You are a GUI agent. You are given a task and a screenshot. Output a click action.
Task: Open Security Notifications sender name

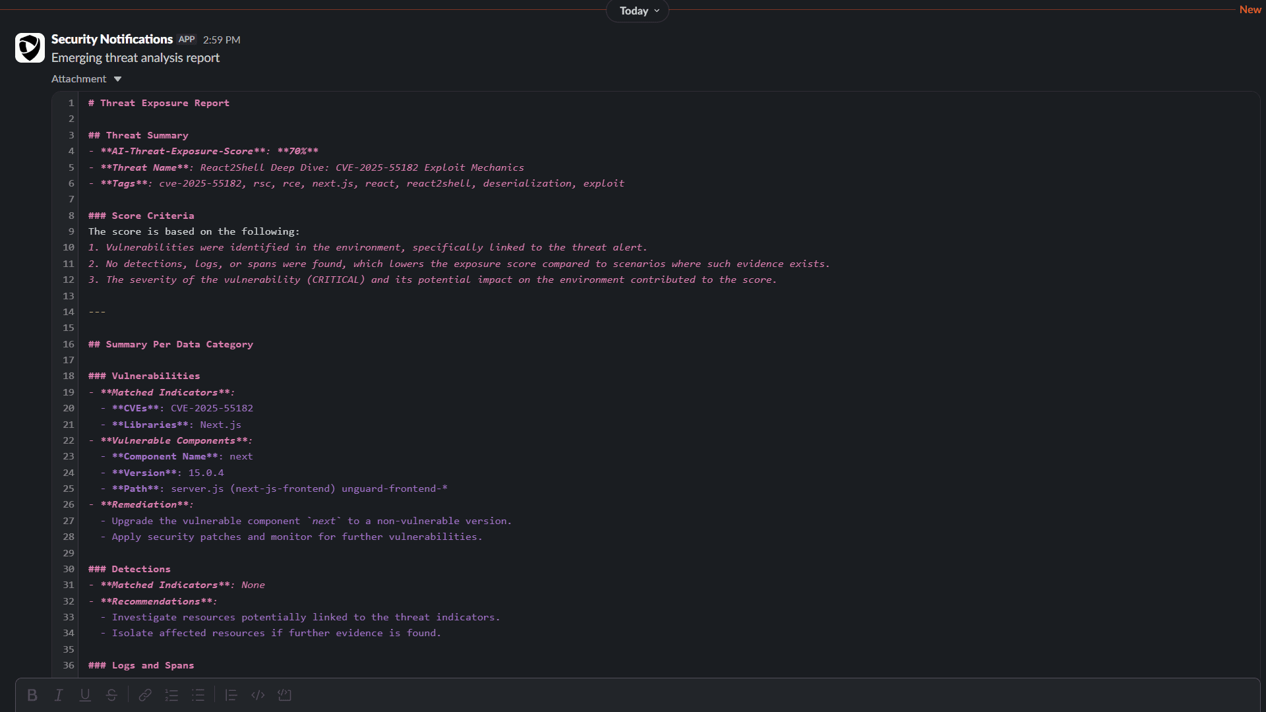click(x=111, y=40)
